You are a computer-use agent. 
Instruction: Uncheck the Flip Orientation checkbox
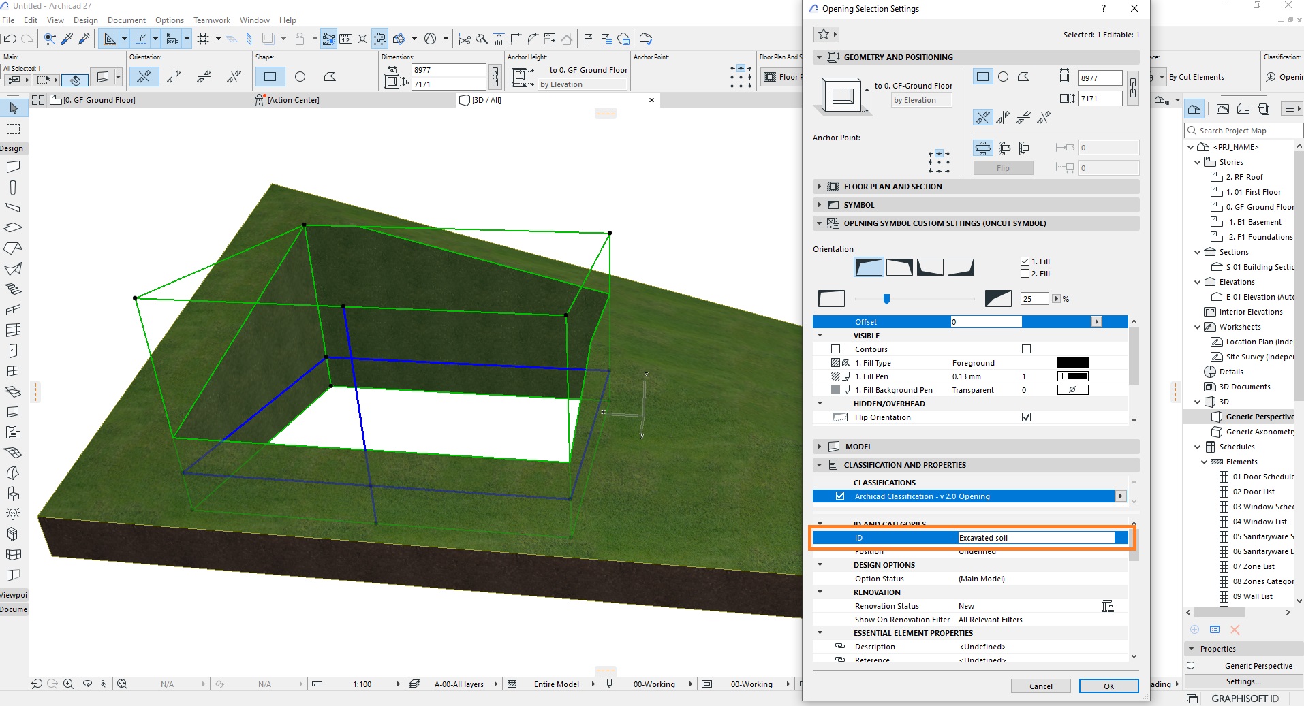(1027, 417)
